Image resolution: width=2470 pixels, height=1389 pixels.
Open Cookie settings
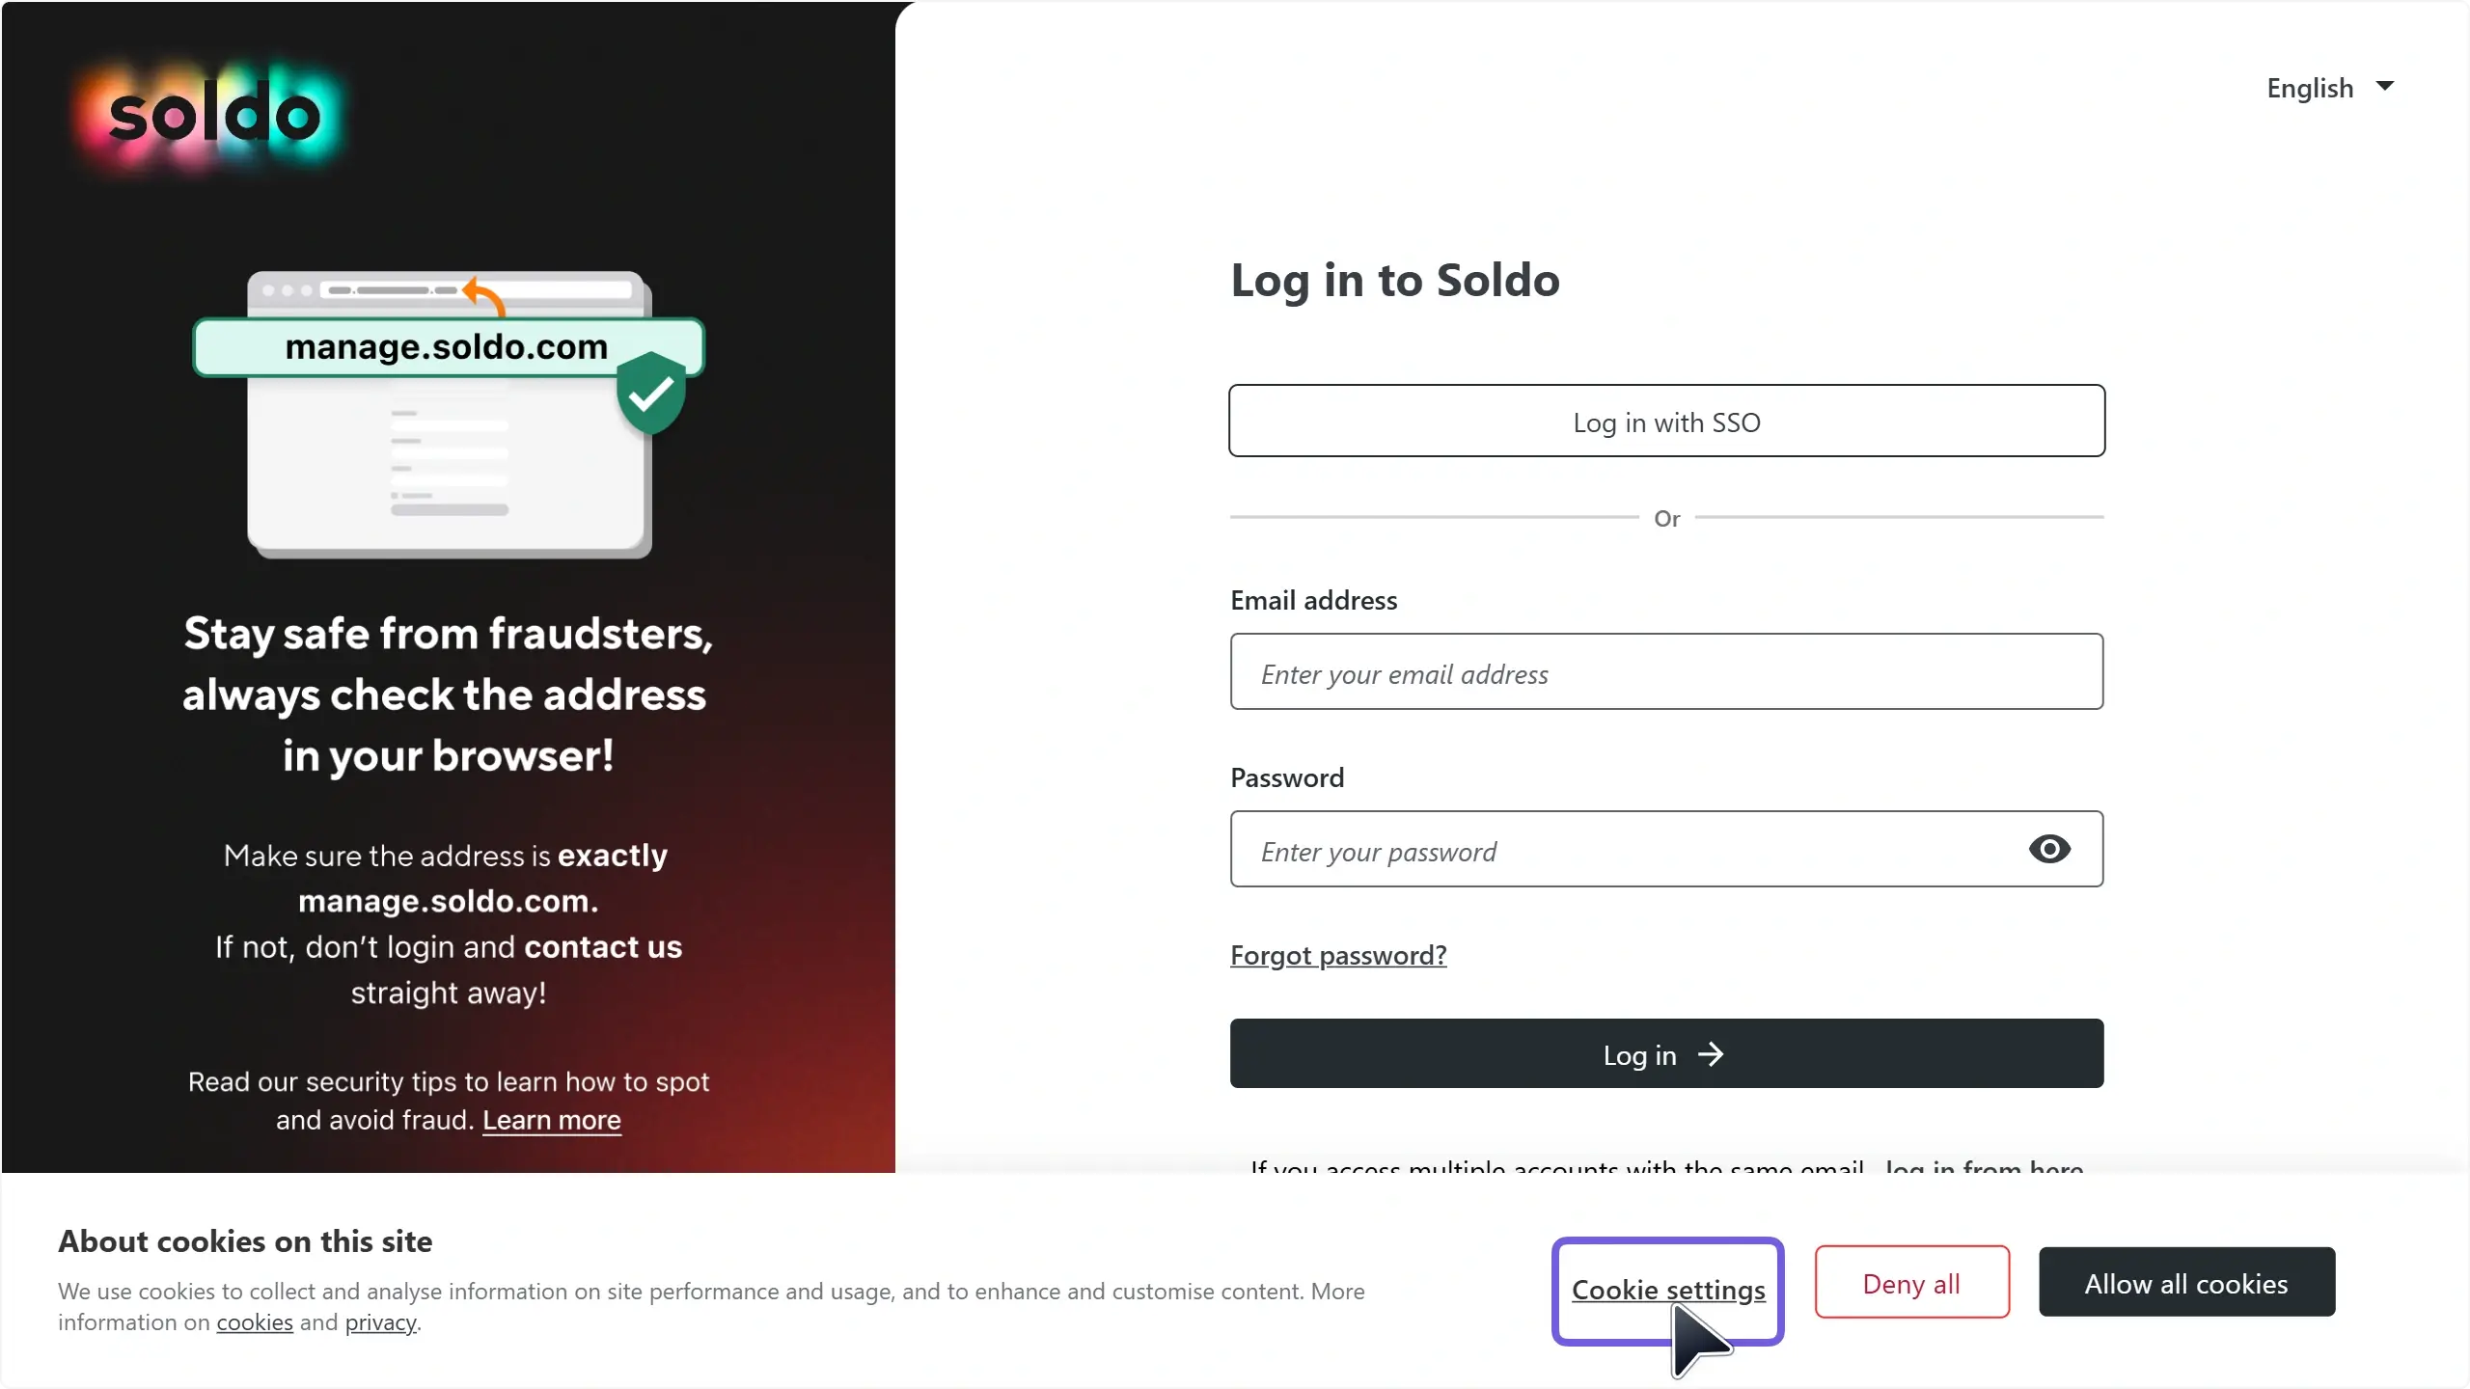(1668, 1290)
